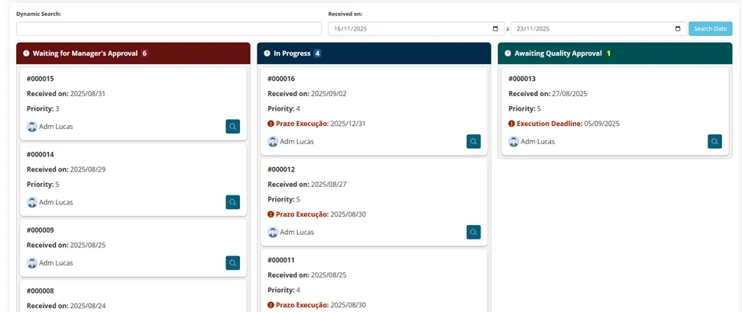Click Adm Lucas name on card #000013
This screenshot has width=742, height=312.
537,141
